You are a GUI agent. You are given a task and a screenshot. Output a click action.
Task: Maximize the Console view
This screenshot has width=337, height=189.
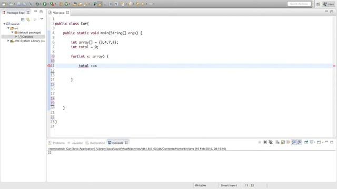(x=332, y=142)
